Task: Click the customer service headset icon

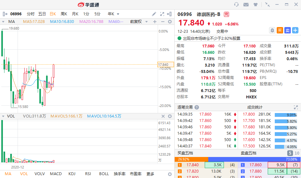Action: (236, 4)
